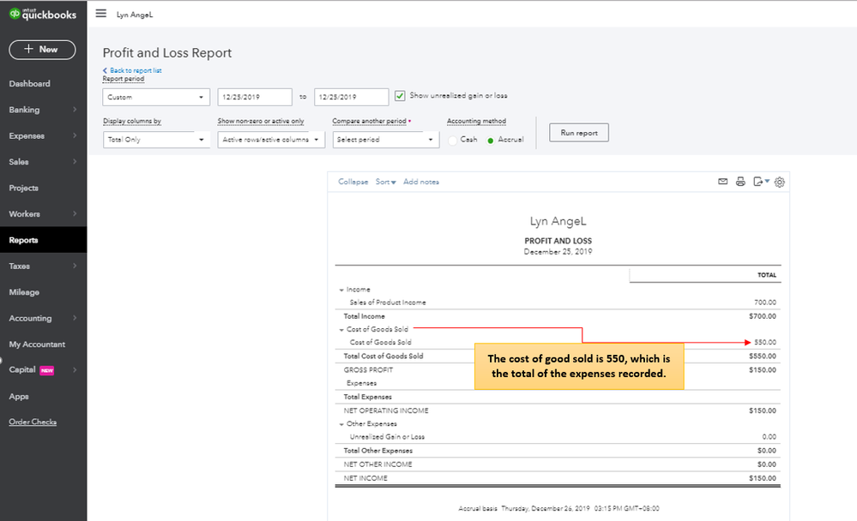The width and height of the screenshot is (857, 521).
Task: Collapse the Other Expenses section
Action: 341,424
